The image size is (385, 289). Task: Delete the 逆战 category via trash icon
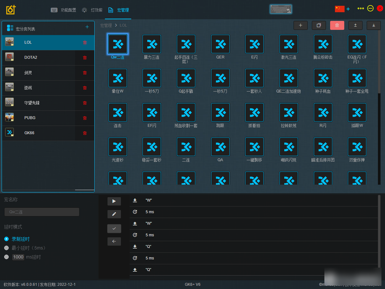click(85, 88)
